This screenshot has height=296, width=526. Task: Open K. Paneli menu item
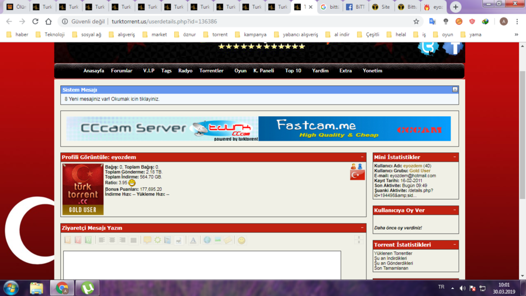coord(264,71)
